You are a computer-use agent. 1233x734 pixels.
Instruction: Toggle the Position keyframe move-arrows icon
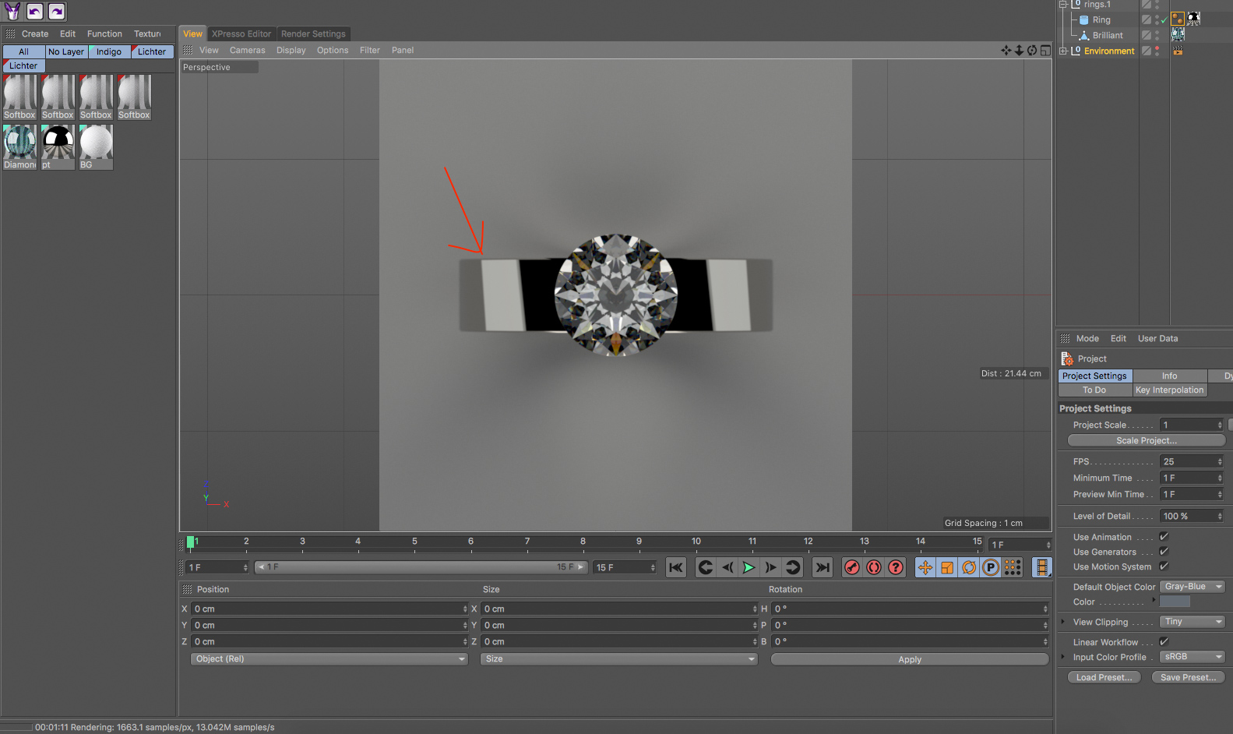click(925, 567)
